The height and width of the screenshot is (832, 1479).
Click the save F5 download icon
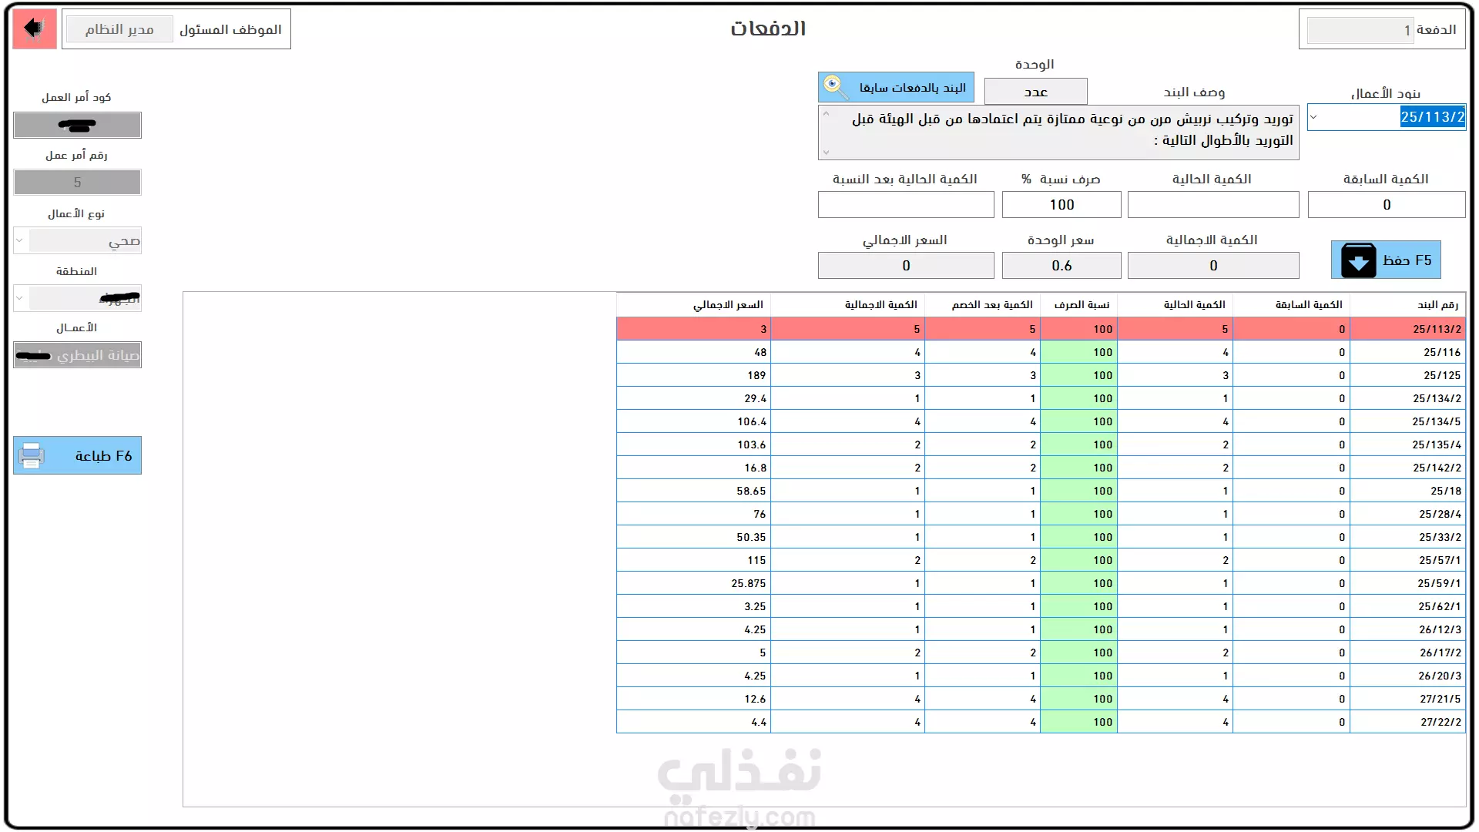[1358, 260]
